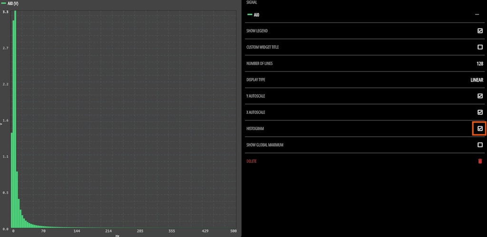Click the SIGNAL section heading
The height and width of the screenshot is (237, 487).
coord(252,2)
